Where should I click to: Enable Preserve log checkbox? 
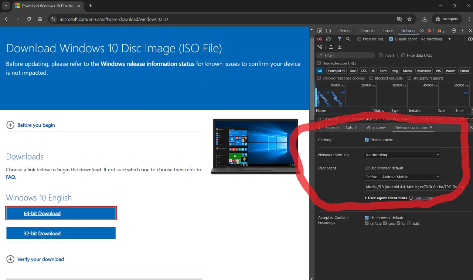(359, 39)
